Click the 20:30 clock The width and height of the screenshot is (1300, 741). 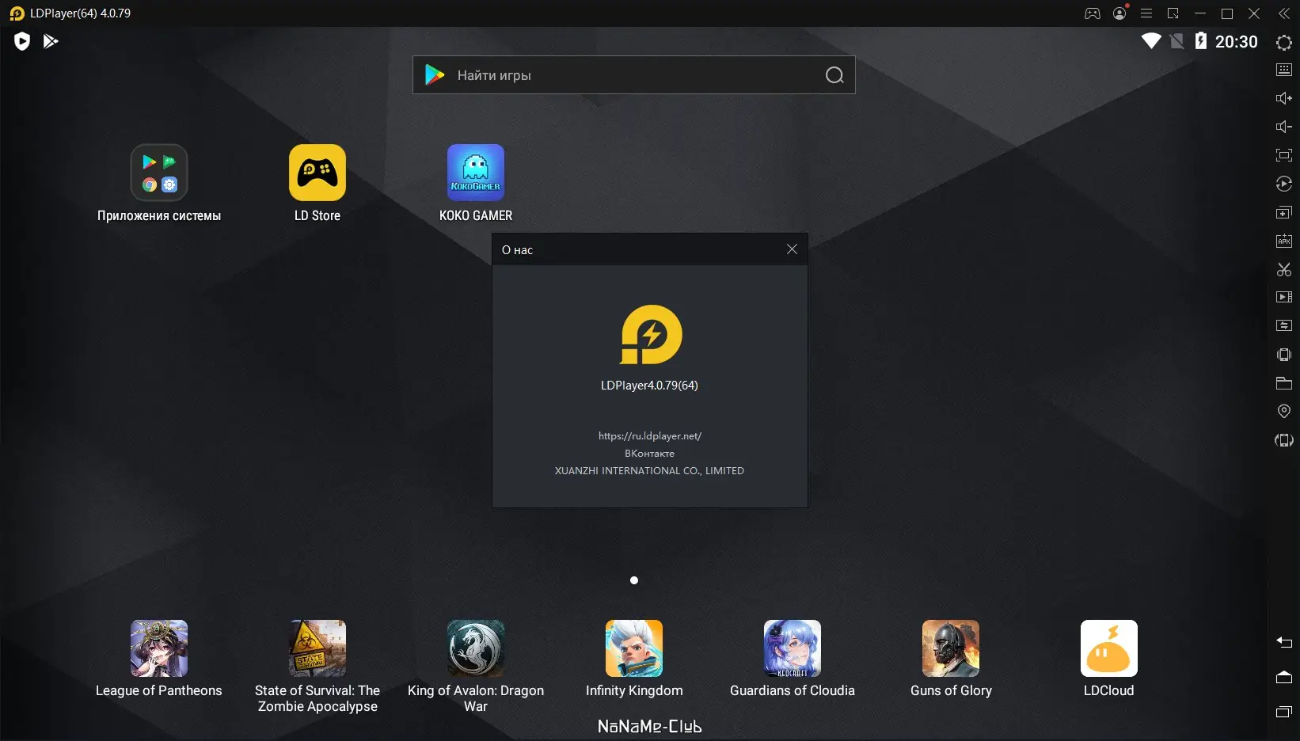tap(1237, 42)
